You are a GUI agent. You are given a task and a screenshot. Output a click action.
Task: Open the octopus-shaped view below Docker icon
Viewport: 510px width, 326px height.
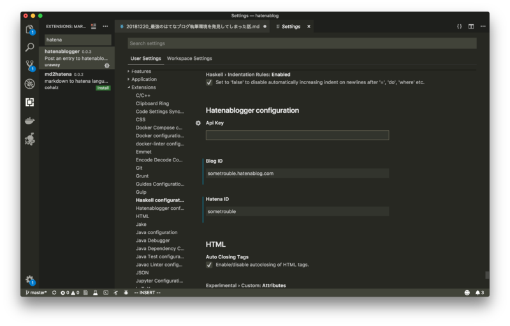(x=29, y=139)
